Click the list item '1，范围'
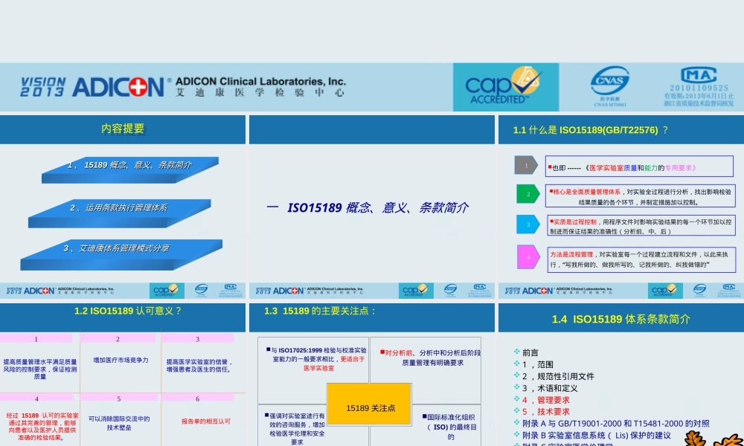The image size is (744, 446). click(537, 364)
